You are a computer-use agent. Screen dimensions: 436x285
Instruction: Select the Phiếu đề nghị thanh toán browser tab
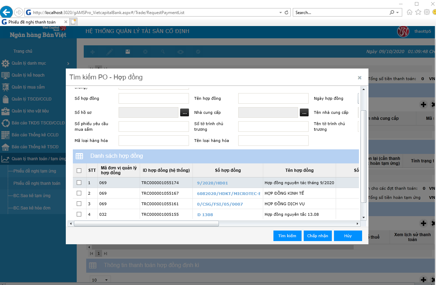click(x=34, y=22)
